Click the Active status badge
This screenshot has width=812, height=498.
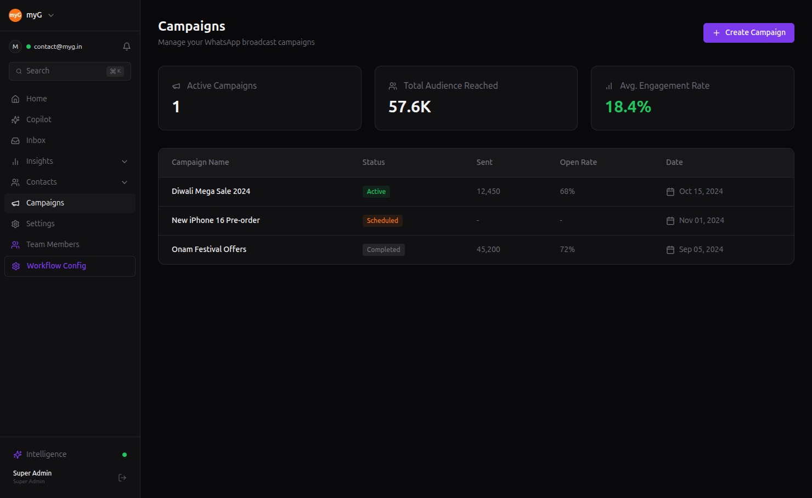pyautogui.click(x=376, y=192)
